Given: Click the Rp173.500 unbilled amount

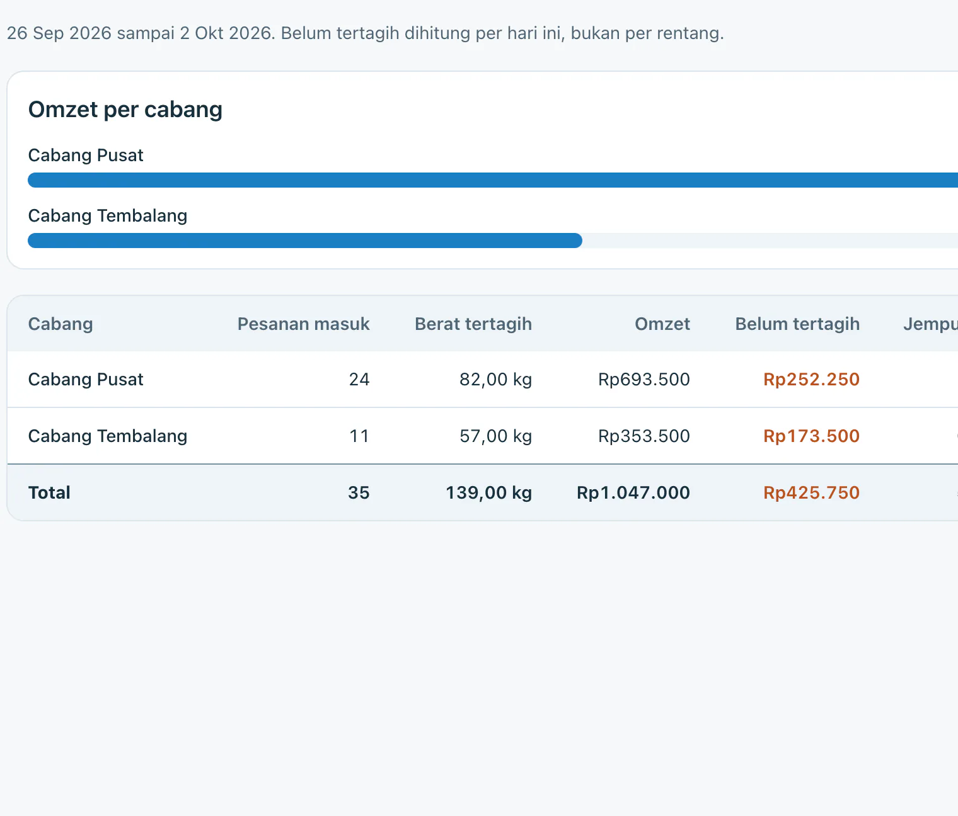Looking at the screenshot, I should click(x=811, y=436).
